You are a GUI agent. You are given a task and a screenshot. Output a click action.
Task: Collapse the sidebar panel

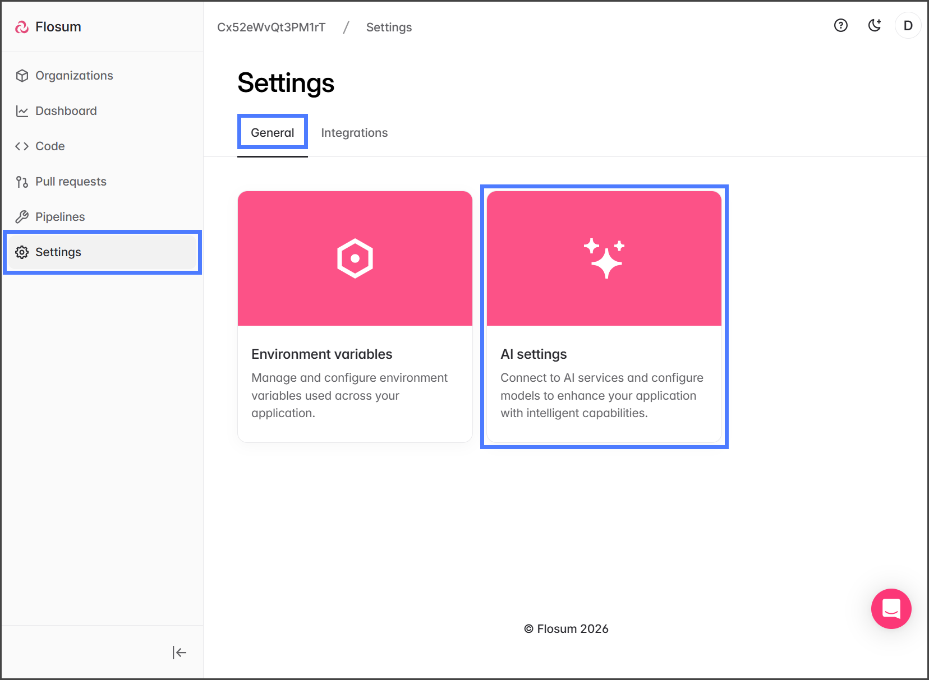coord(179,653)
